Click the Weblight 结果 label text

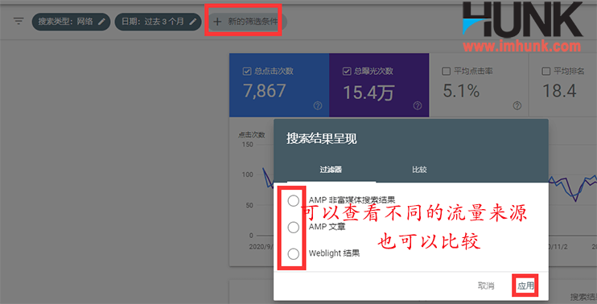pos(334,253)
